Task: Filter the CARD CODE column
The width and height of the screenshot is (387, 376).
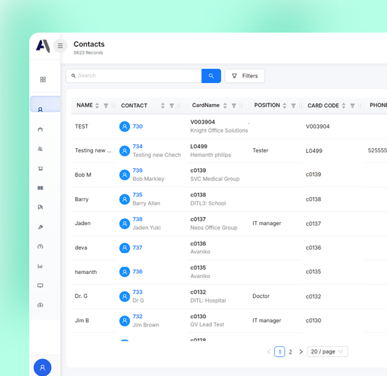Action: click(x=352, y=105)
